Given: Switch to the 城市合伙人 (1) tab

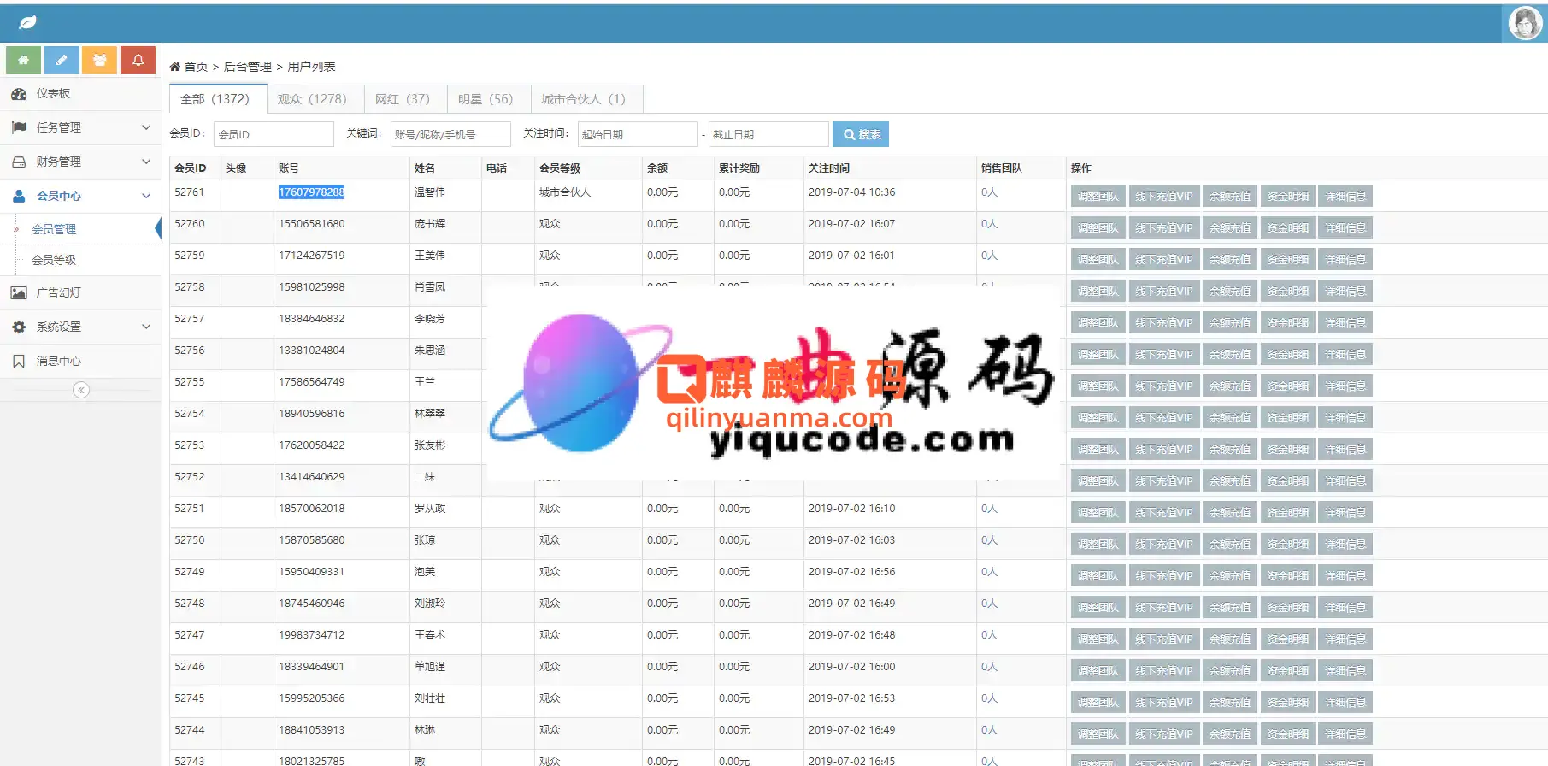Looking at the screenshot, I should coord(586,99).
